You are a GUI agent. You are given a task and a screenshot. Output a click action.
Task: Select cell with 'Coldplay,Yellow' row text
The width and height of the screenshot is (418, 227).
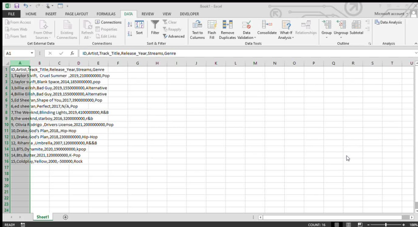pyautogui.click(x=20, y=161)
